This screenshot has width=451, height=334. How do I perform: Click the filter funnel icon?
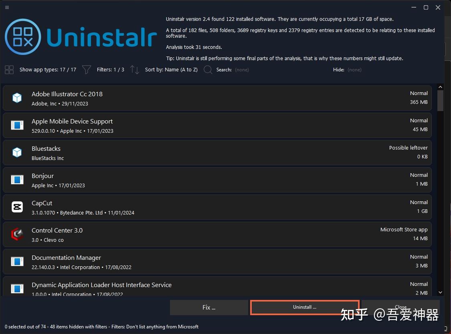(x=86, y=70)
